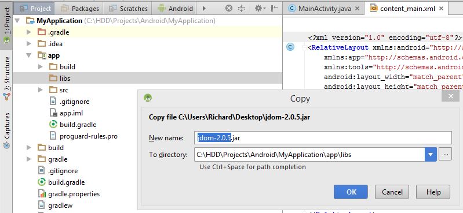This screenshot has width=463, height=213.
Task: Click the gradle.properties file icon
Action: pos(42,194)
